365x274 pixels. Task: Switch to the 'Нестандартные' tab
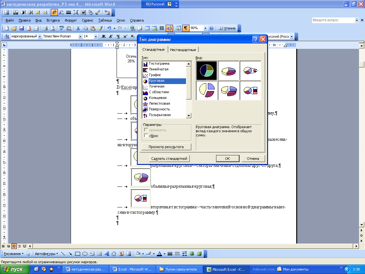(x=183, y=49)
